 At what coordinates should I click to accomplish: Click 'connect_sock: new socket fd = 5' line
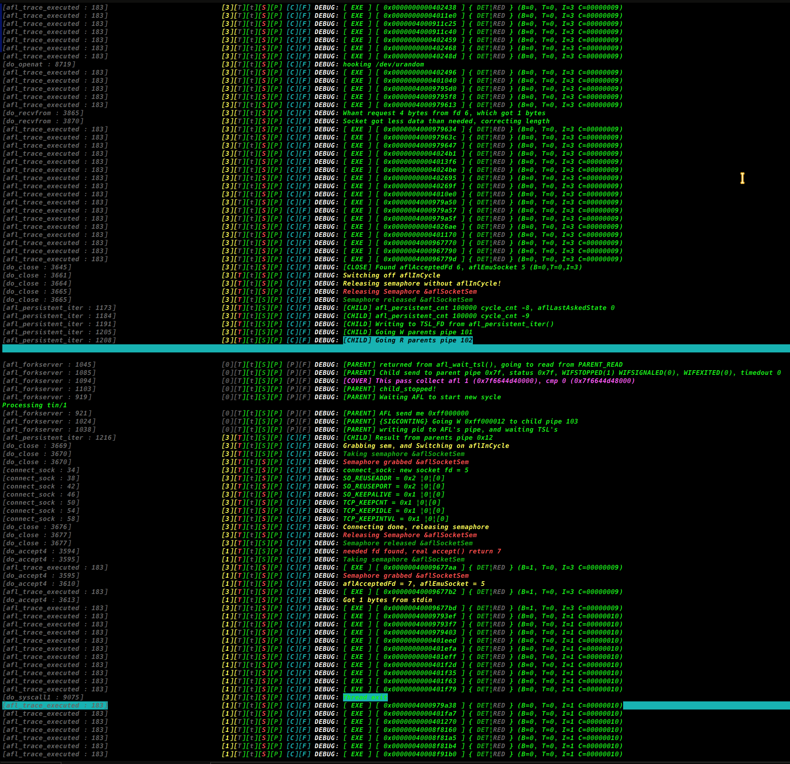coord(405,470)
